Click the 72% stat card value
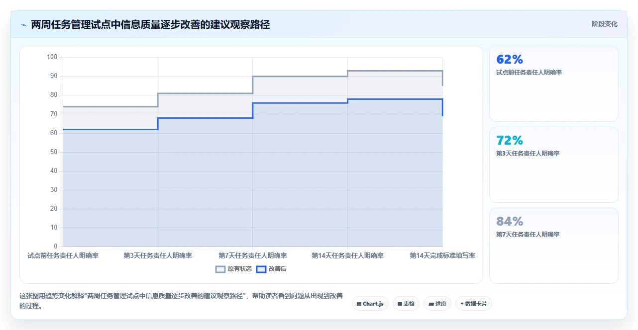The image size is (638, 330). click(x=510, y=140)
